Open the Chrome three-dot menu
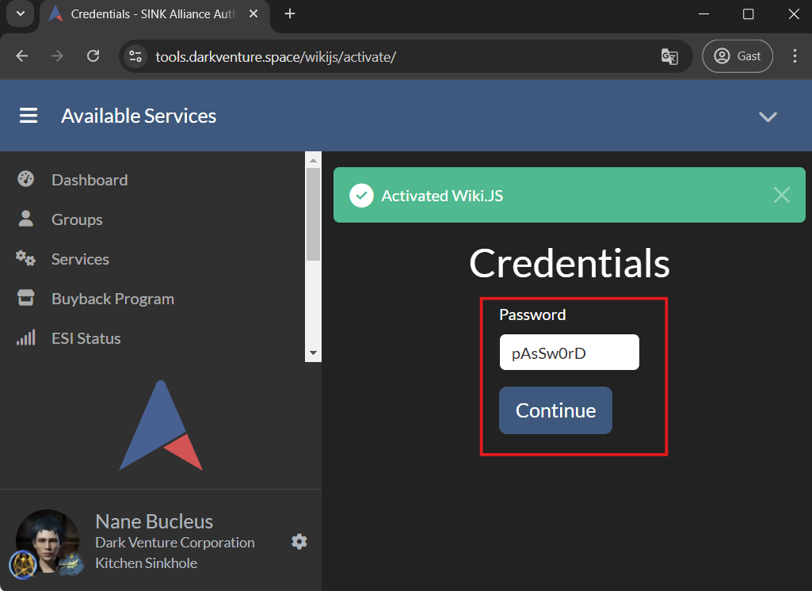The height and width of the screenshot is (591, 812). click(795, 56)
